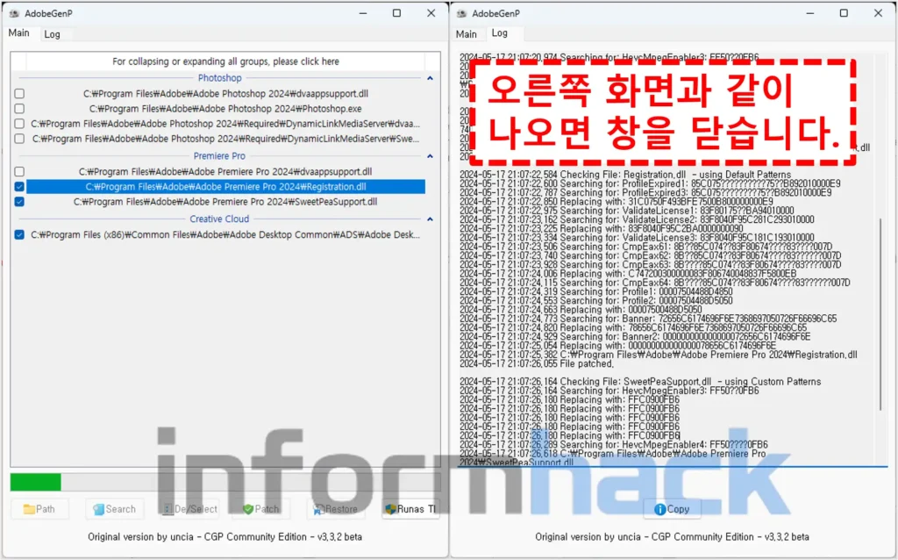Collapse the Photoshop group chevron
898x560 pixels.
[x=430, y=78]
